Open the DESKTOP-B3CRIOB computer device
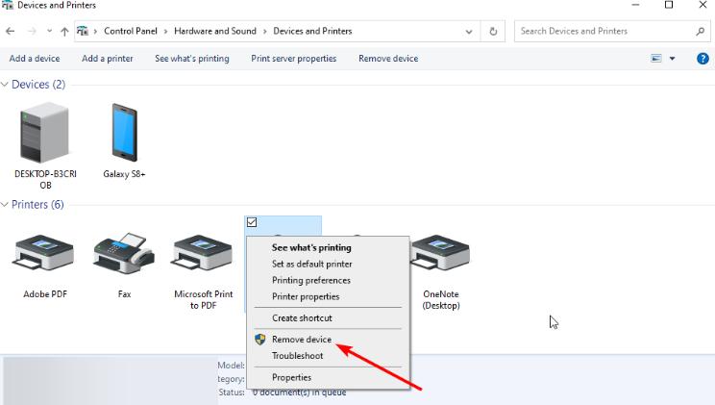Viewport: 715px width, 405px height. tap(45, 145)
